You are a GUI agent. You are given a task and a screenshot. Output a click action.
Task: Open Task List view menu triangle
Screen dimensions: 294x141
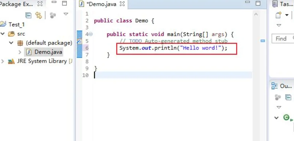pyautogui.click(x=279, y=25)
